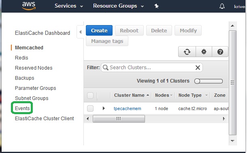Clear the filter with the X icon
This screenshot has height=153, width=247.
tap(198, 68)
